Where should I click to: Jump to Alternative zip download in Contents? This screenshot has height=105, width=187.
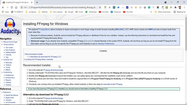(x=44, y=57)
